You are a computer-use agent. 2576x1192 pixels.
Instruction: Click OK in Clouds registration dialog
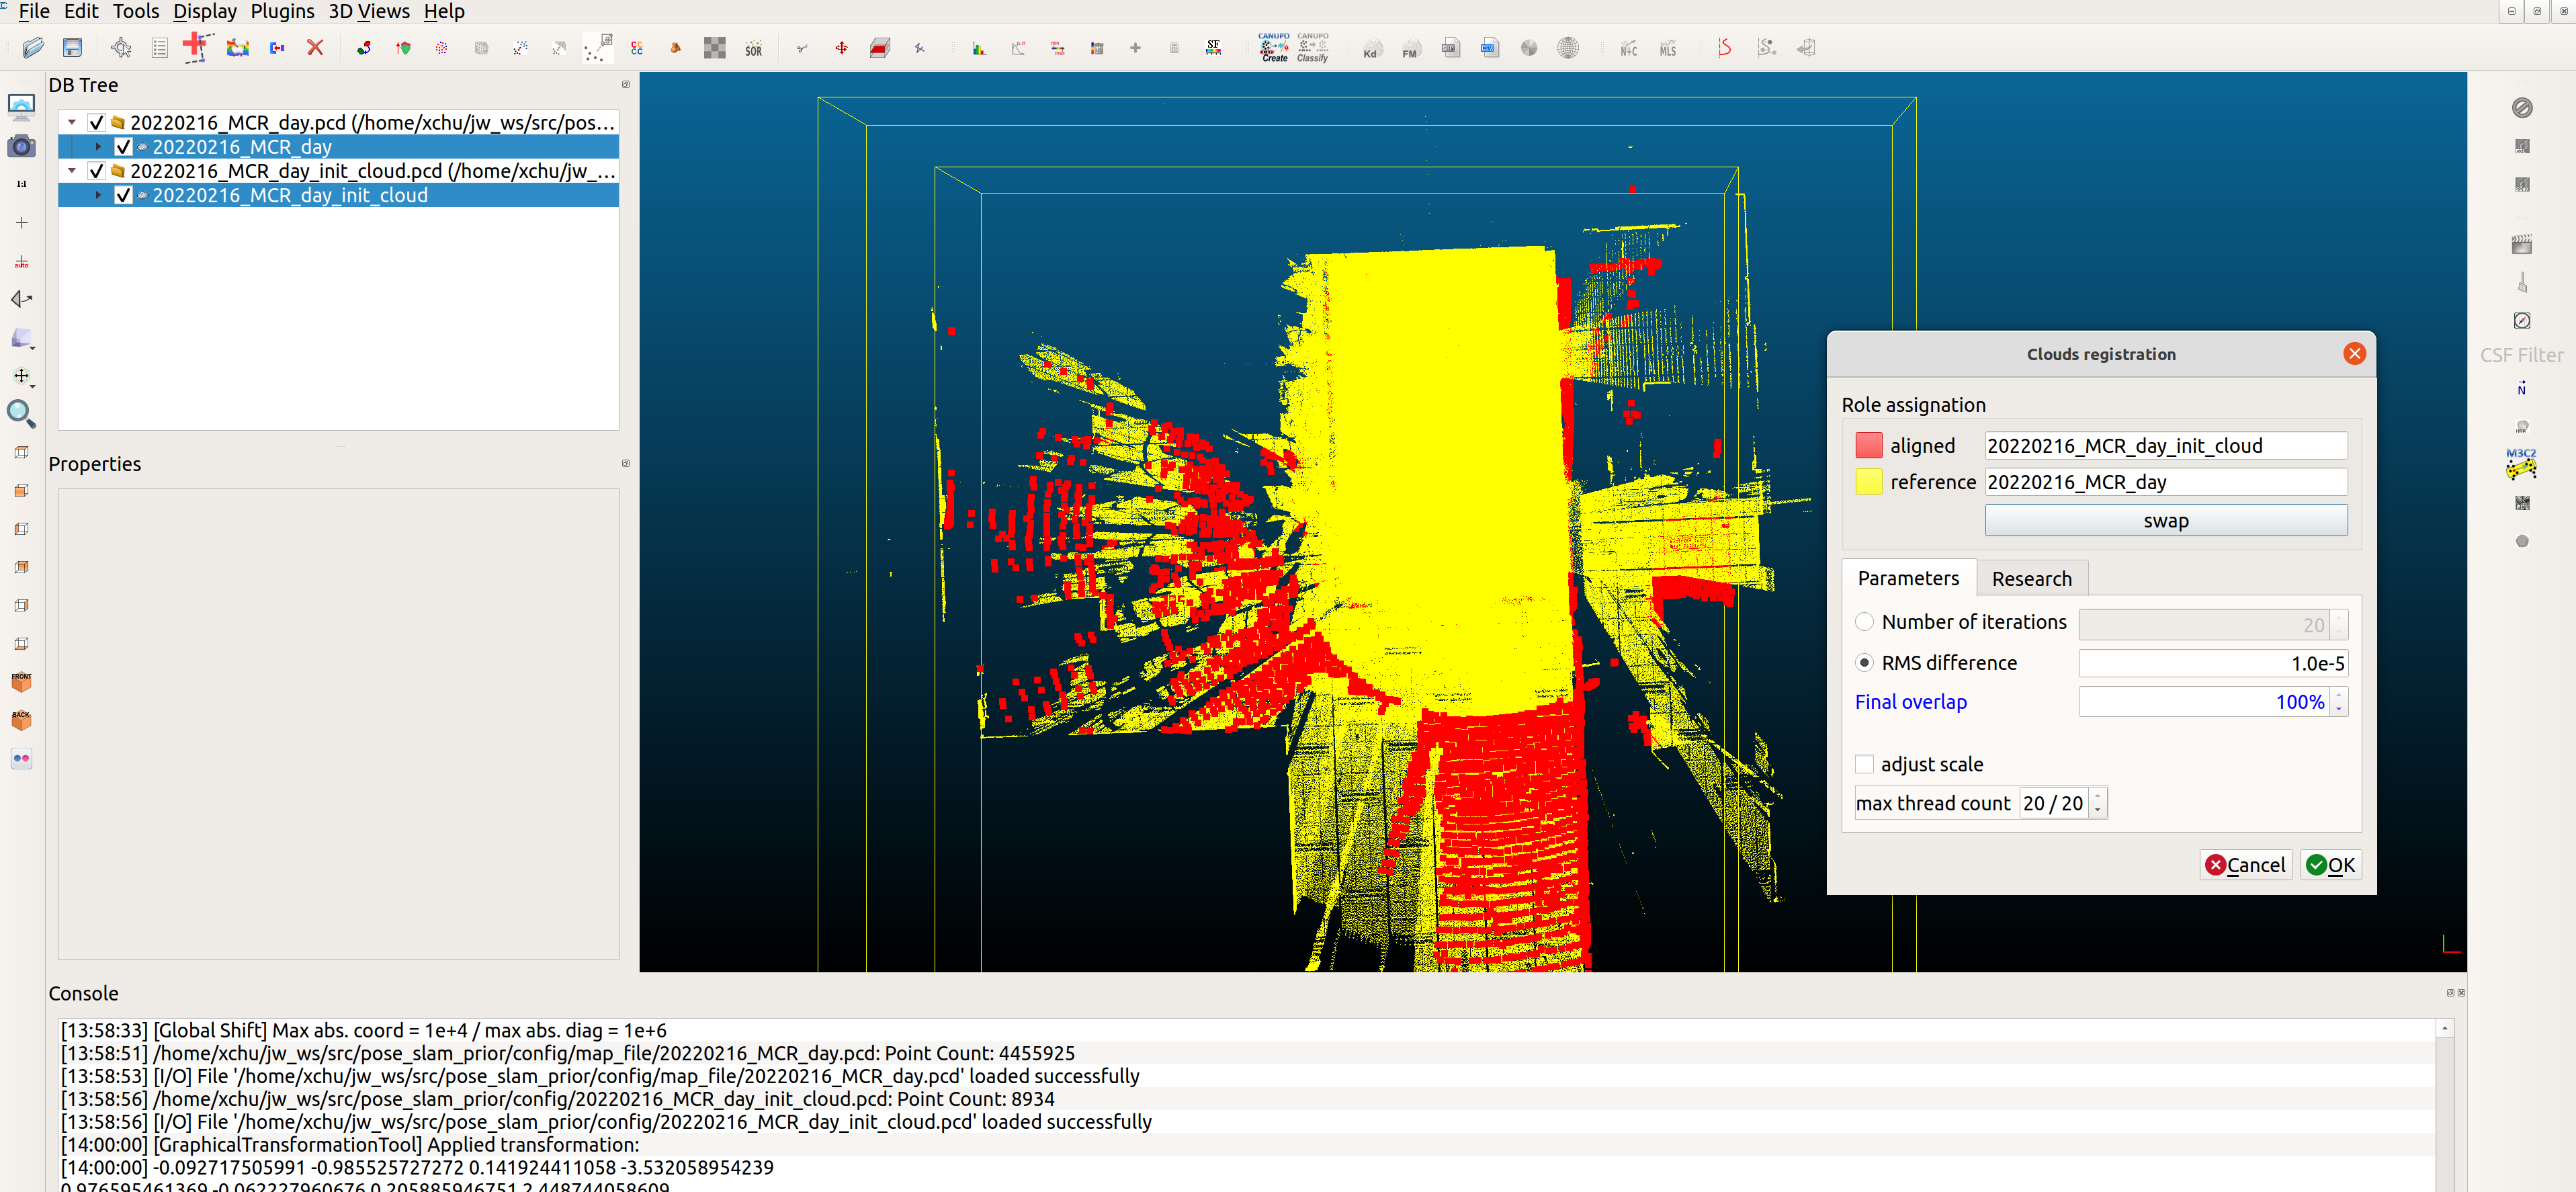[2330, 865]
